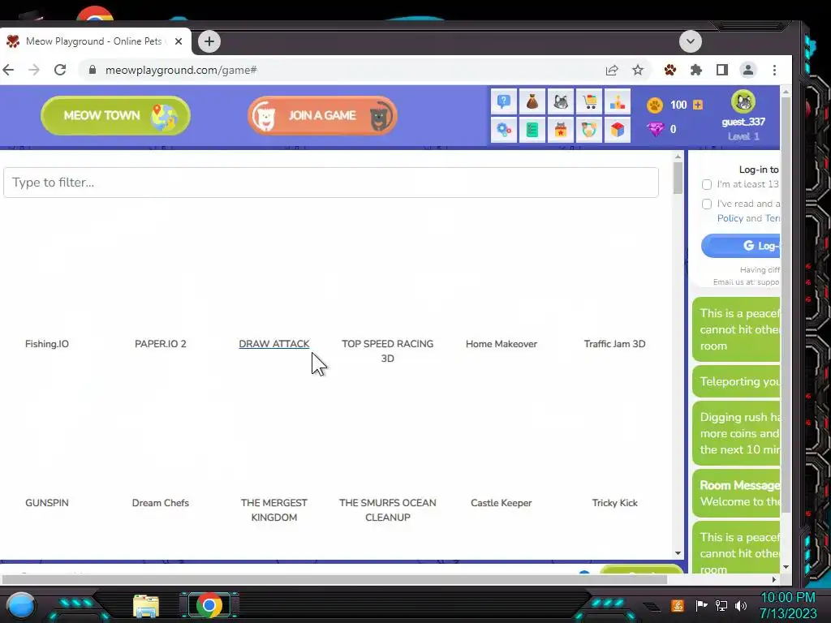Click the horizontal page scrollbar
This screenshot has width=831, height=623.
click(334, 579)
